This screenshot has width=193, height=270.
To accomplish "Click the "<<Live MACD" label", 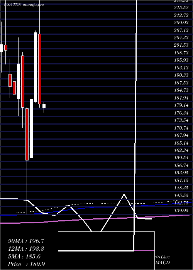I will point(163,260).
